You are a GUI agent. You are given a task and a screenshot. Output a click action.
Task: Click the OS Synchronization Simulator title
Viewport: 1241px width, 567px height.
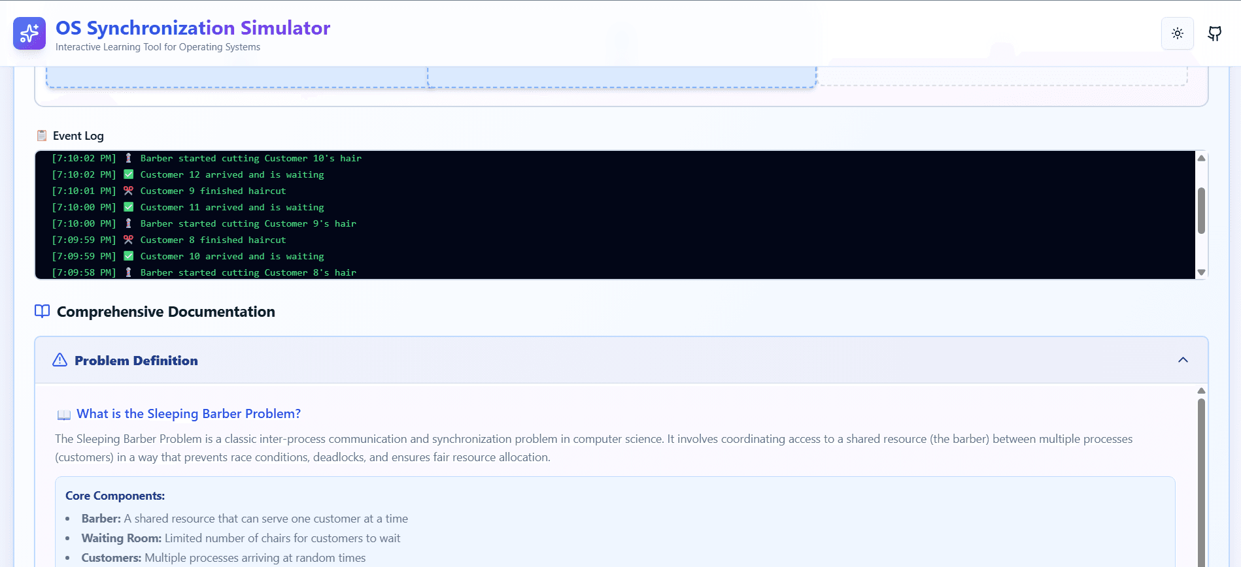click(193, 28)
